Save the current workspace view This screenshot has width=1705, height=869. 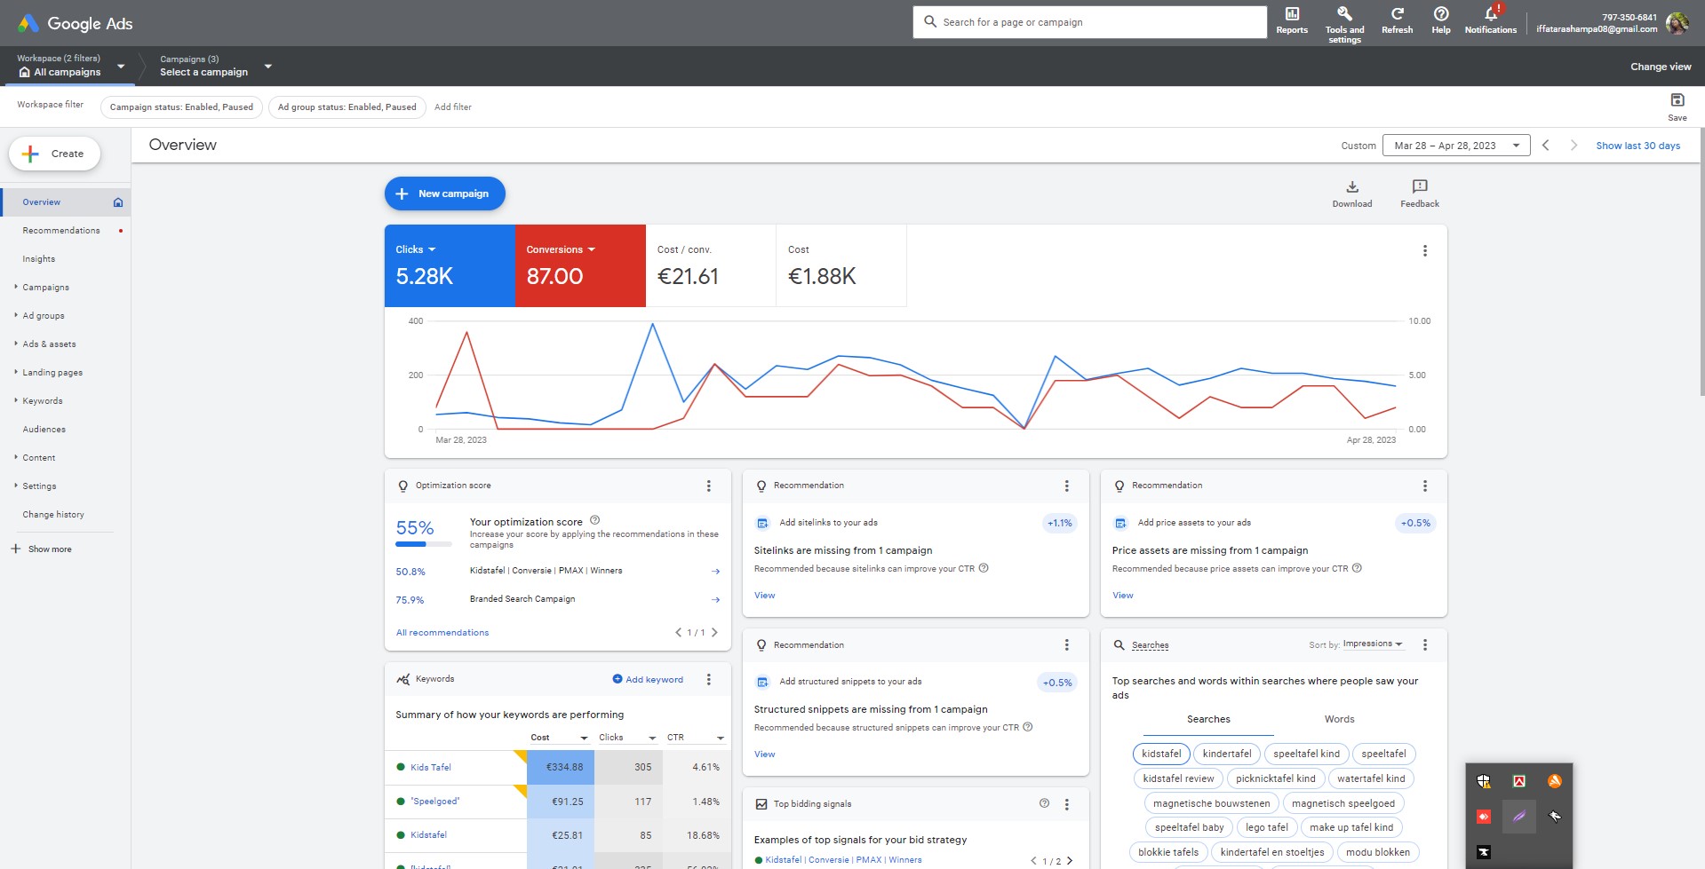point(1676,104)
